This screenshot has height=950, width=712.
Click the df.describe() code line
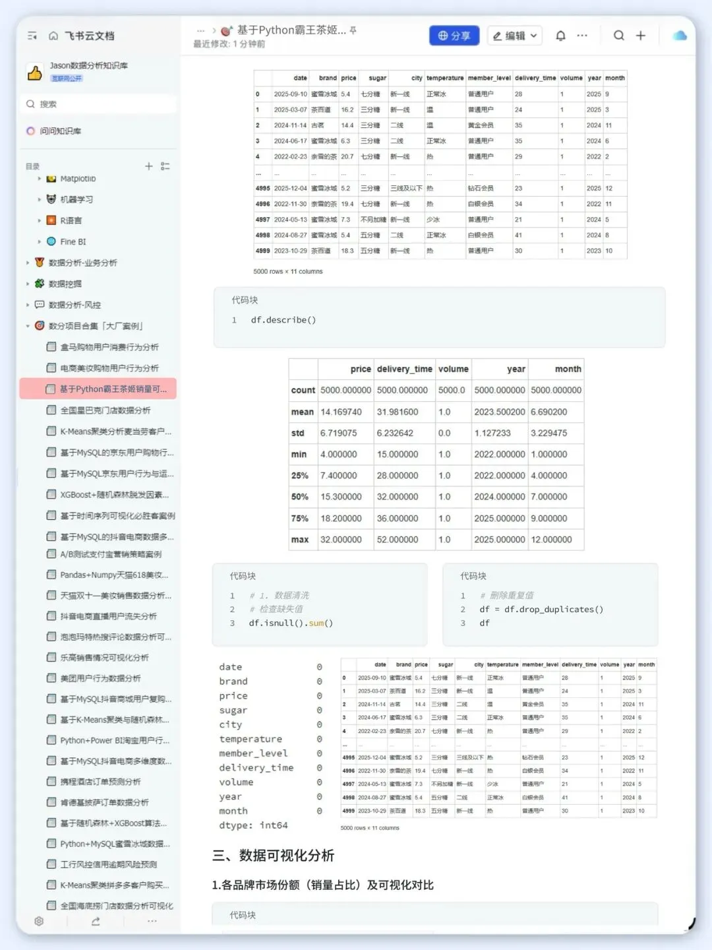[283, 320]
